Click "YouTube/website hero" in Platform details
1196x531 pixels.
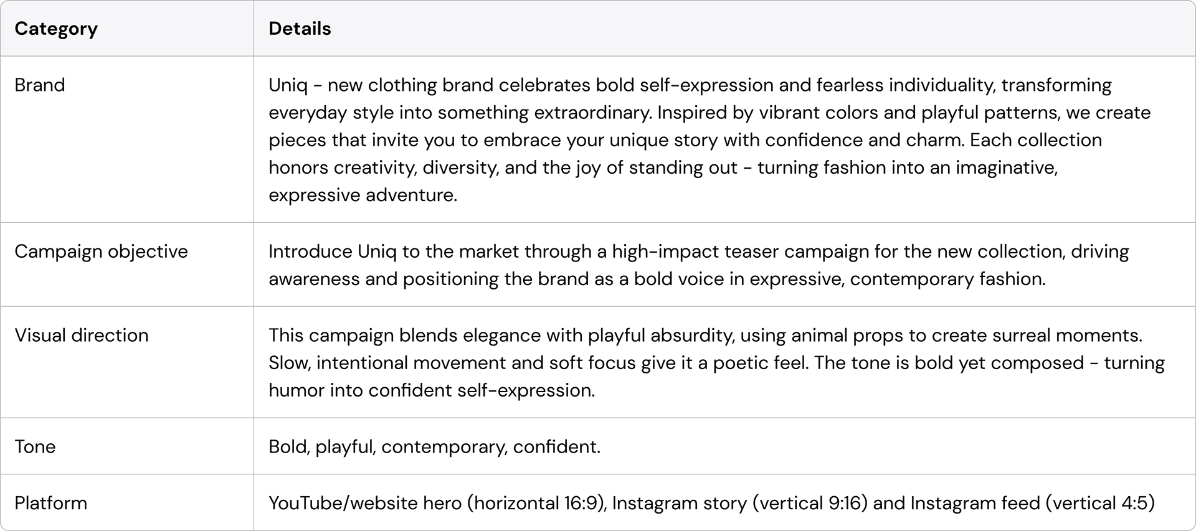coord(365,503)
